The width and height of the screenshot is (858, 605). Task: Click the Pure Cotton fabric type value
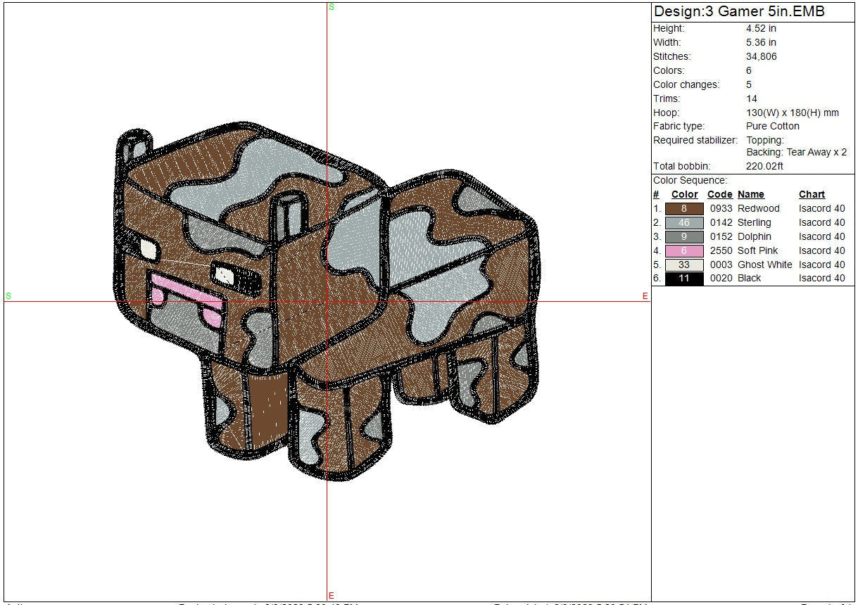[773, 127]
